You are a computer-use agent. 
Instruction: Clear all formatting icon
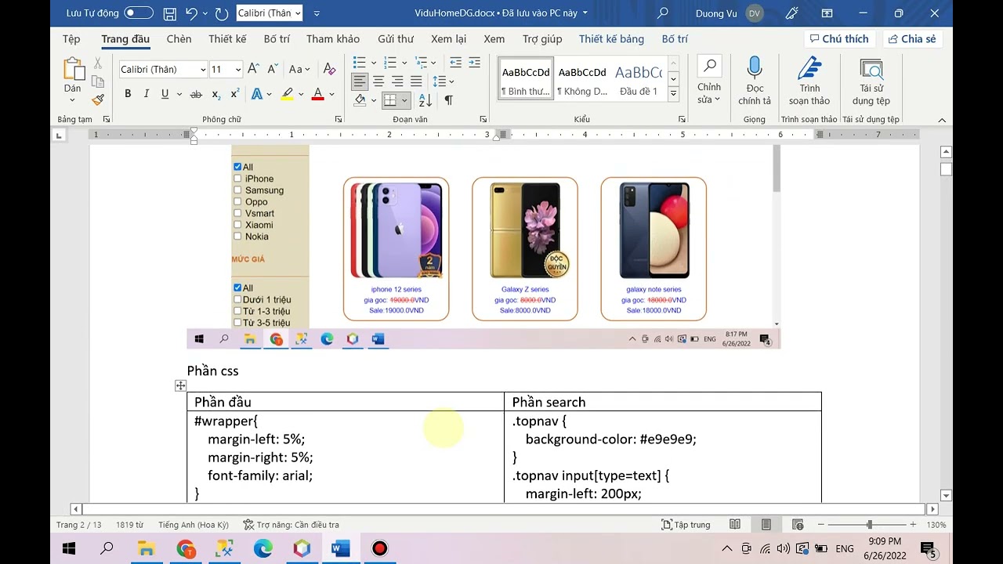pyautogui.click(x=329, y=69)
